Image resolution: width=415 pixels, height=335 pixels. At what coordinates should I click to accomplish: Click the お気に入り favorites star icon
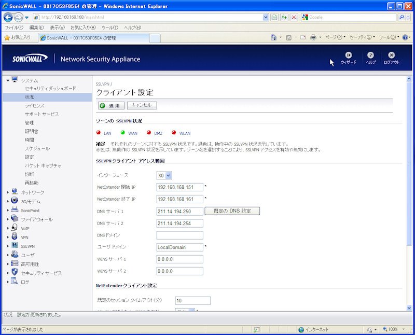(7, 38)
